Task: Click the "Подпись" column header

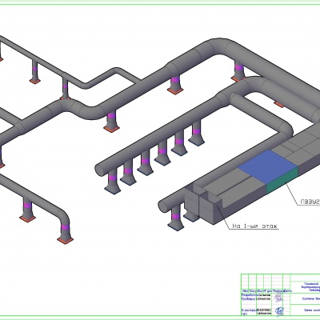Action: pyautogui.click(x=278, y=290)
